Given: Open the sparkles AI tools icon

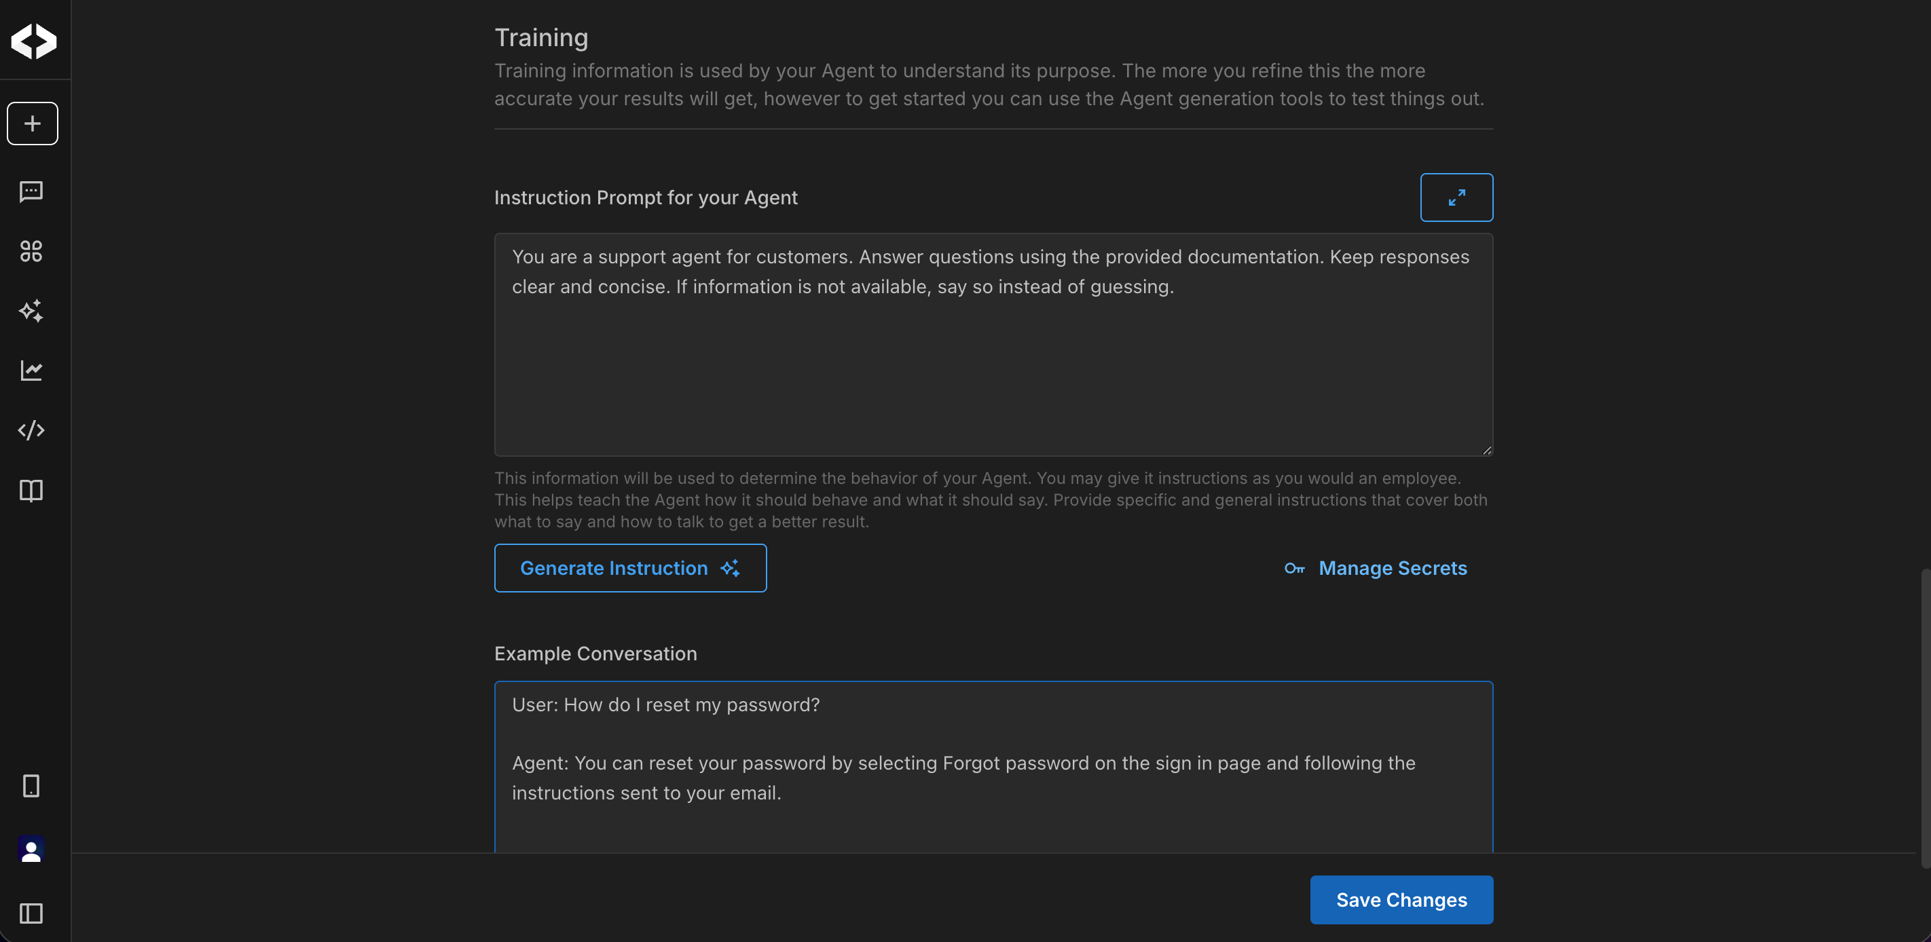Looking at the screenshot, I should point(31,311).
